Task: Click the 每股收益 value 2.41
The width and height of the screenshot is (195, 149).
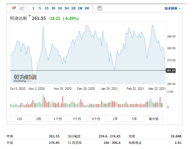Action: pyautogui.click(x=178, y=143)
